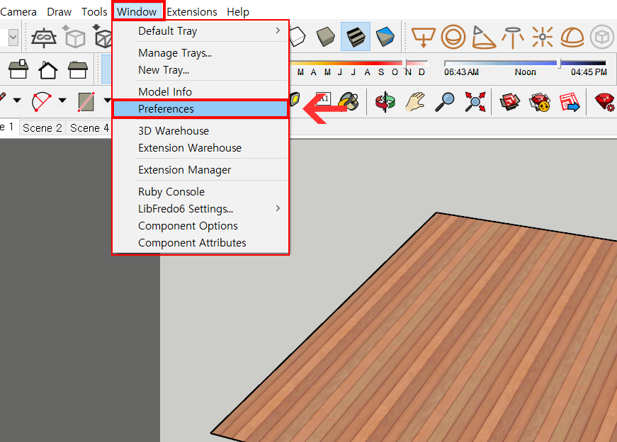Add a V-Ray Sphere Light
Screen dimensions: 617x442
[x=453, y=38]
